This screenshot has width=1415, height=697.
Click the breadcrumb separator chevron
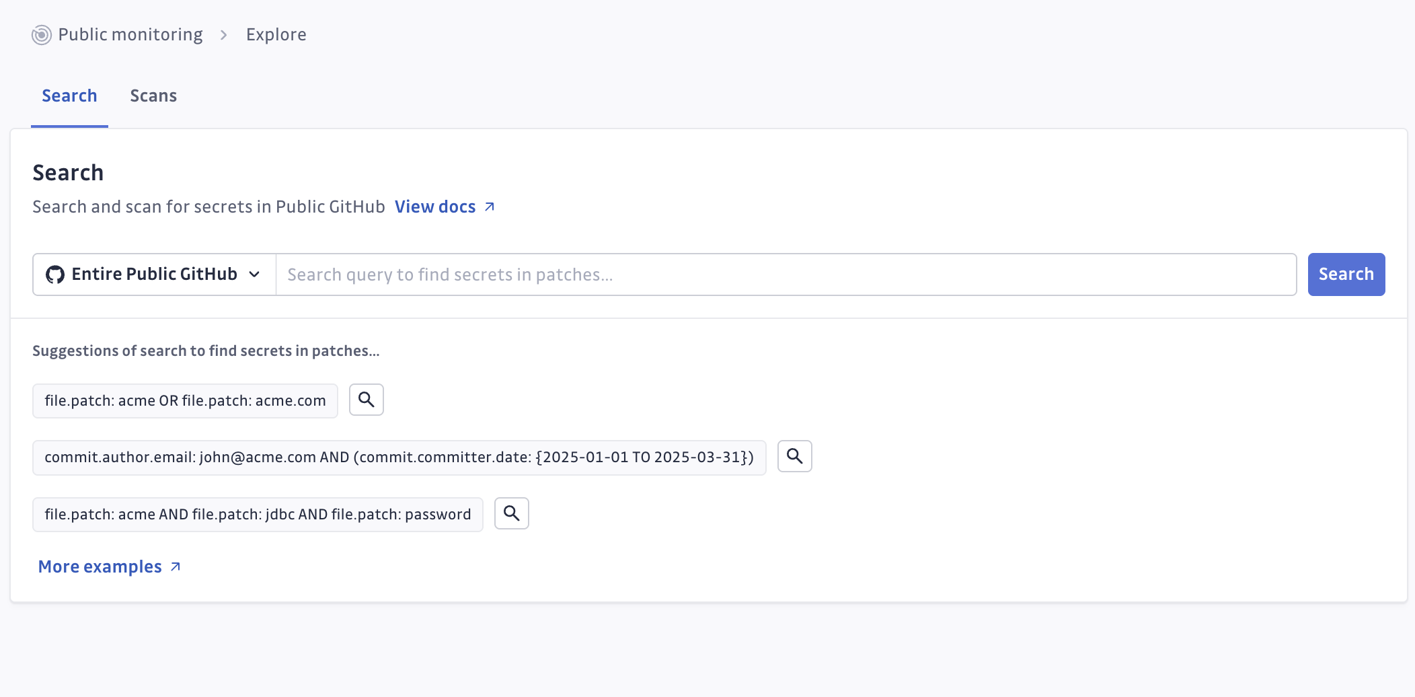pyautogui.click(x=224, y=35)
